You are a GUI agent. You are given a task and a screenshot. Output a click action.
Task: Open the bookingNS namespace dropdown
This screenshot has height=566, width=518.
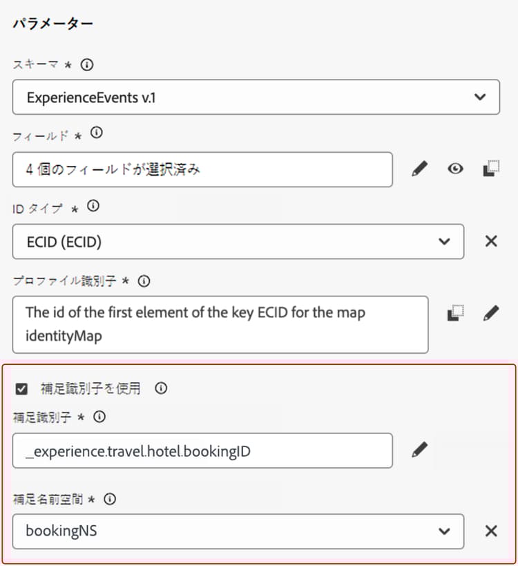(x=238, y=531)
